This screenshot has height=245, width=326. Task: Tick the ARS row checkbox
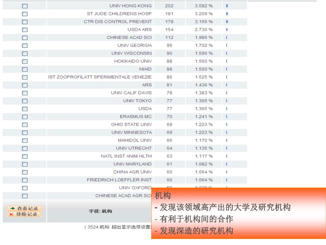tap(25, 85)
